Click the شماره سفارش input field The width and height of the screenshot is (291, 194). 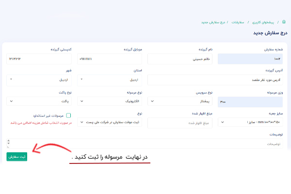click(x=250, y=59)
